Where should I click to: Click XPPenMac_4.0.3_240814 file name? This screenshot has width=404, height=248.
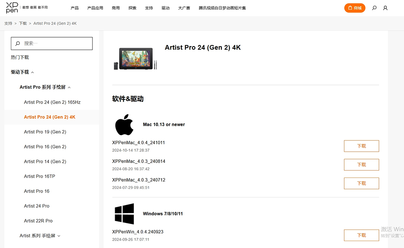click(x=139, y=161)
